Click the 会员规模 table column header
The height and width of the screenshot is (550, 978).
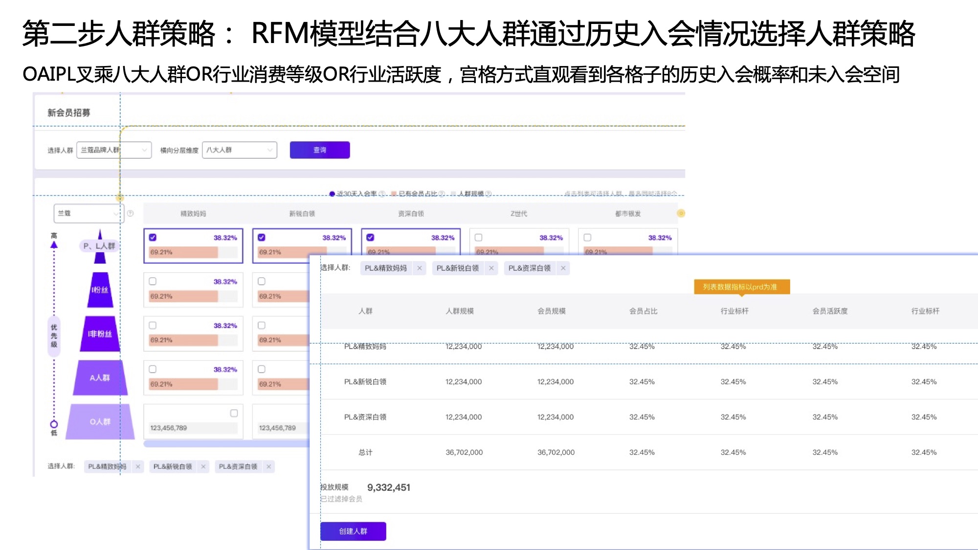click(552, 311)
